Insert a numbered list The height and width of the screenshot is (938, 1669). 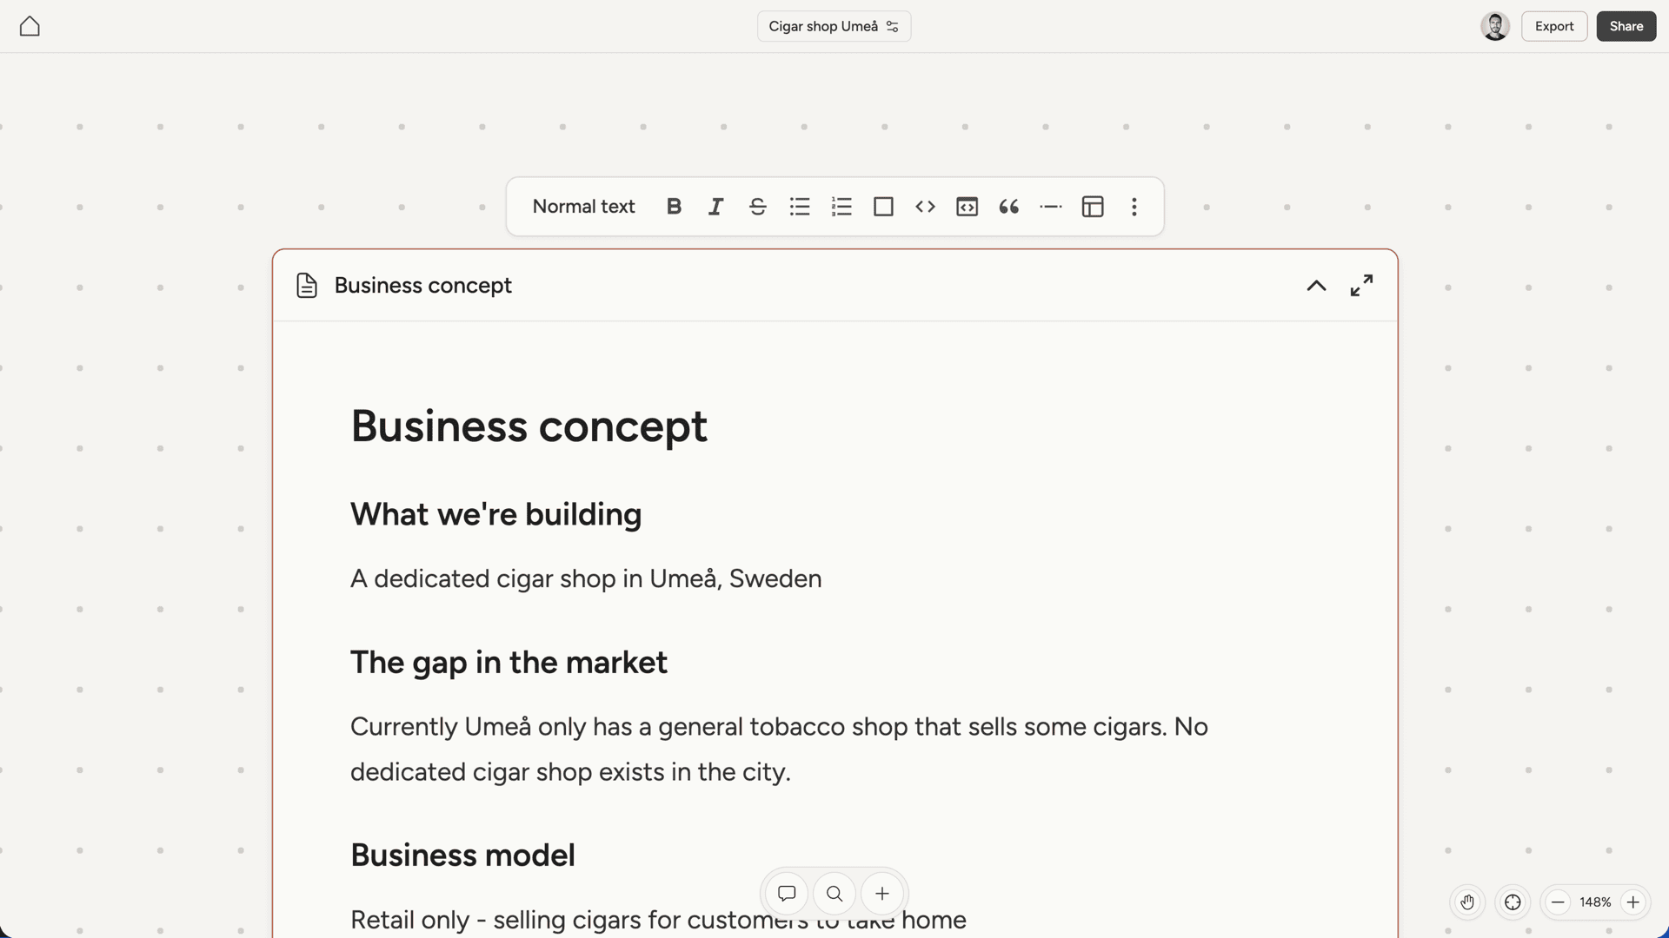841,207
